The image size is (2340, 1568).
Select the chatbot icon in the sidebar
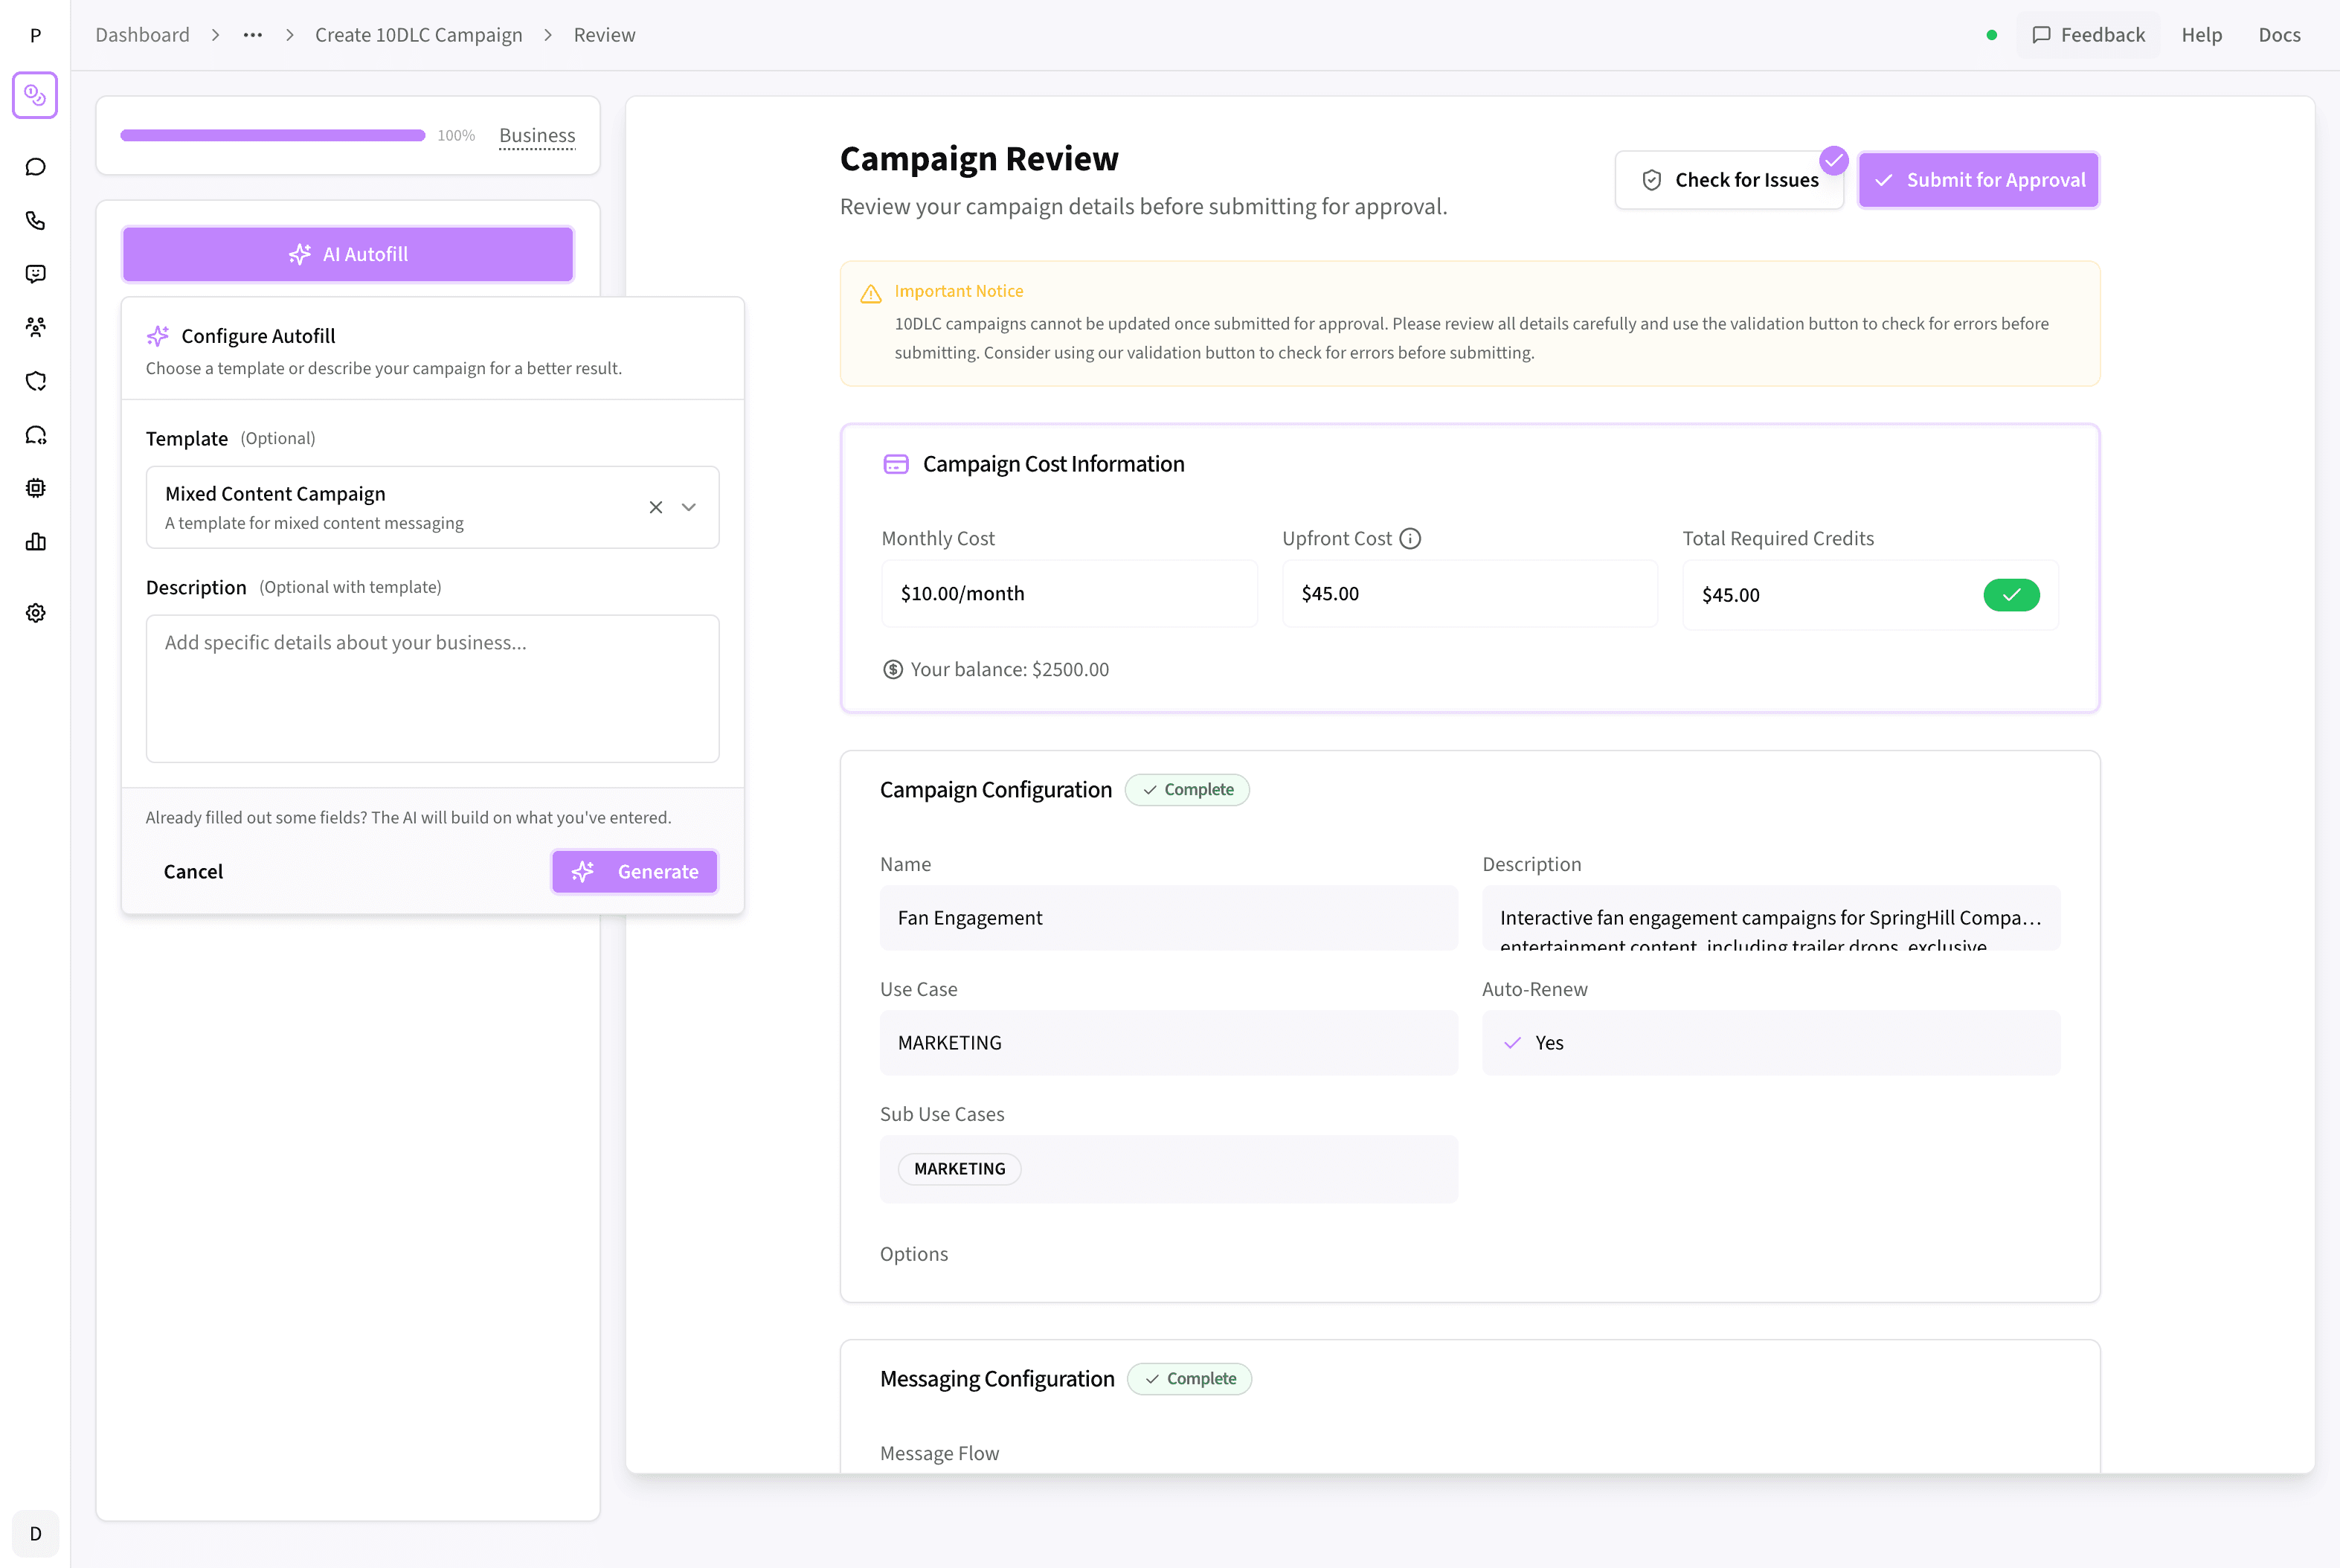point(36,273)
